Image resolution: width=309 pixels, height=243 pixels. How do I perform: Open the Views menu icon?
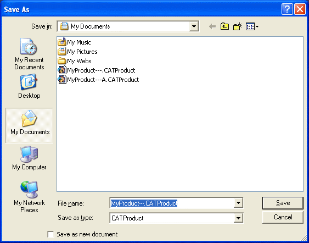(x=252, y=26)
